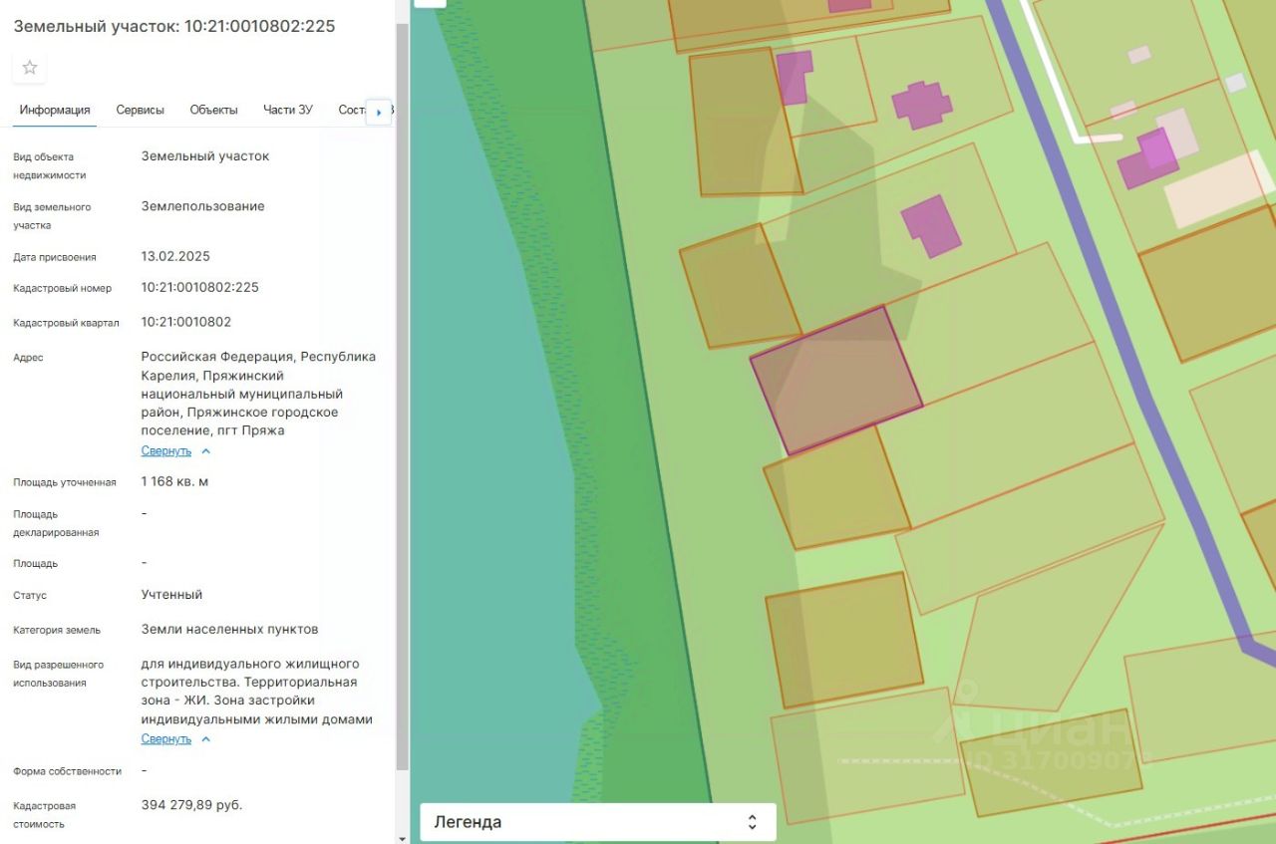The width and height of the screenshot is (1276, 844).
Task: Click the Земельный участок value beside Вид объекта недвижимости
Action: click(x=205, y=155)
